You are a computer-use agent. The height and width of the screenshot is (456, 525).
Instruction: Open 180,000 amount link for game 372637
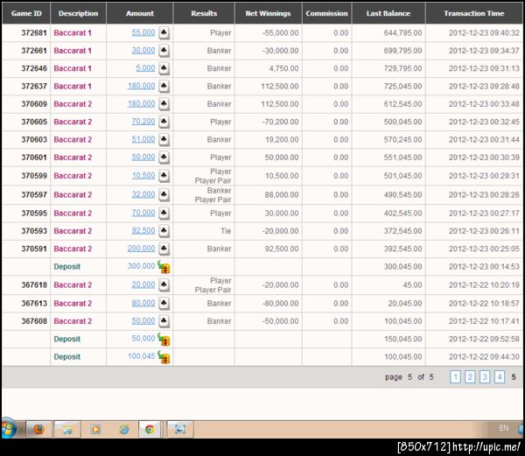coord(141,86)
